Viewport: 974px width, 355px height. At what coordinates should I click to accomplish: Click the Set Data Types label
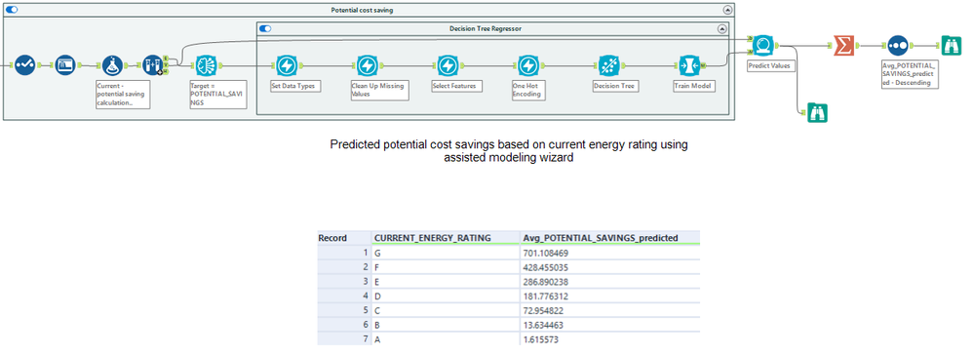pyautogui.click(x=295, y=86)
